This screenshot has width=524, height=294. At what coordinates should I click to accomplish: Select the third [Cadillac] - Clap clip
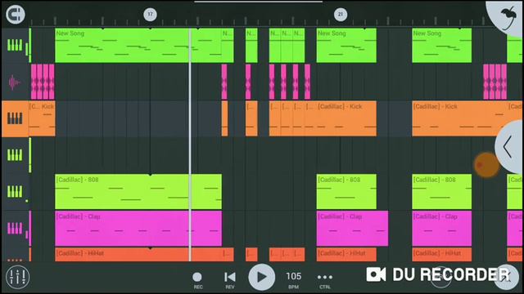(442, 229)
